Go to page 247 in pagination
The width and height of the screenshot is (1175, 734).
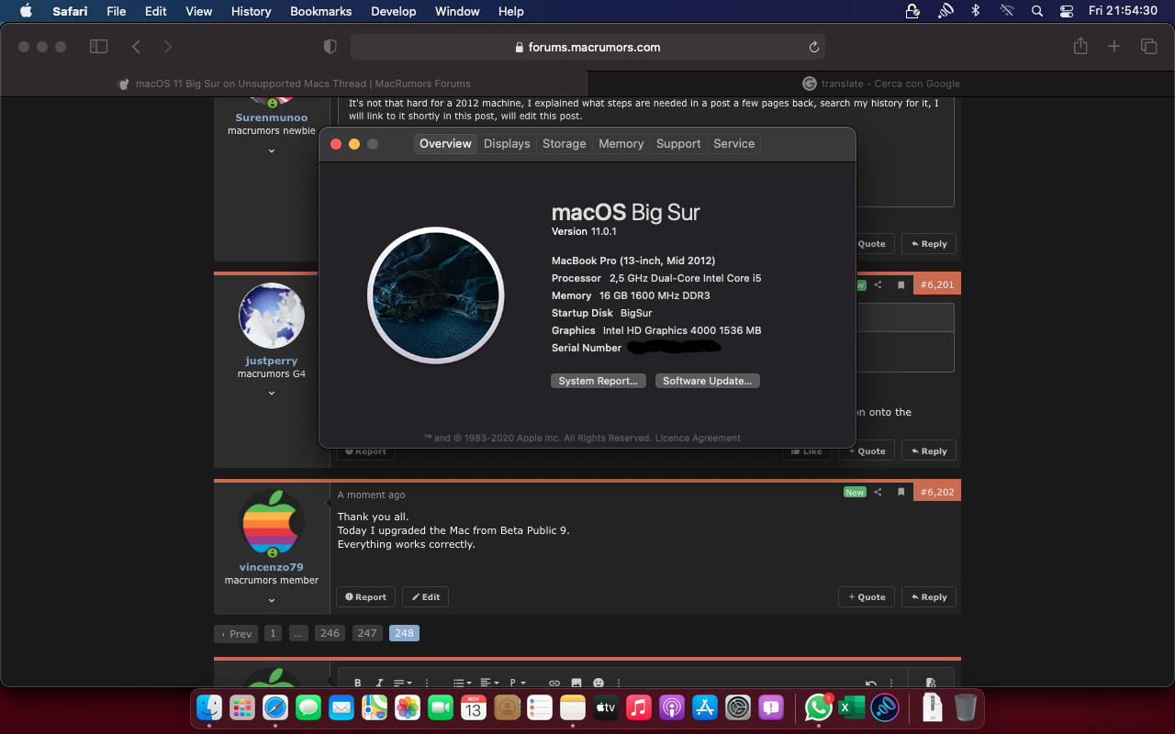(x=367, y=633)
